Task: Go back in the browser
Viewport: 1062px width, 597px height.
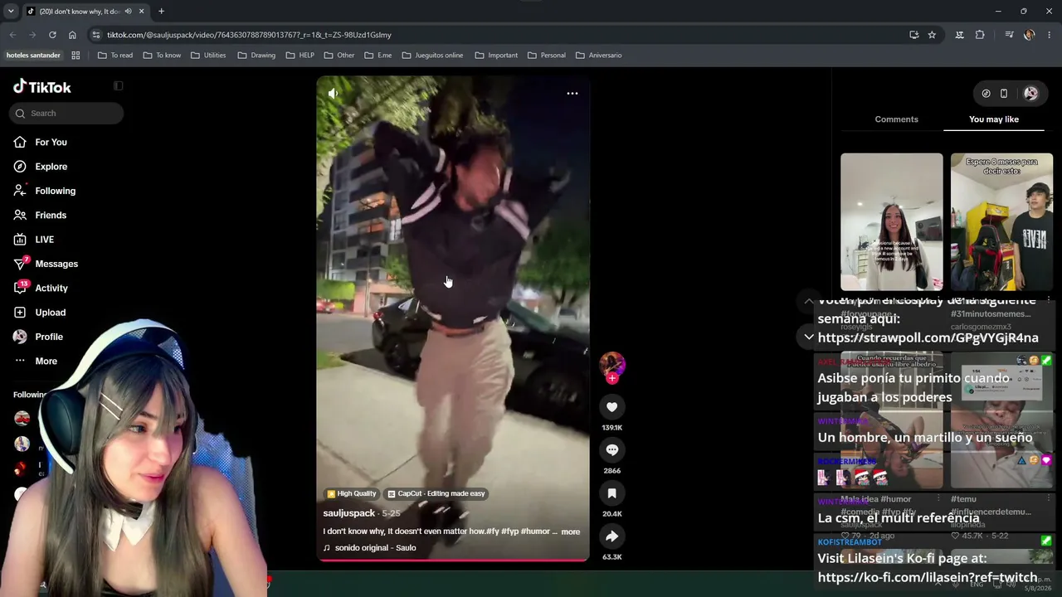Action: 12,35
